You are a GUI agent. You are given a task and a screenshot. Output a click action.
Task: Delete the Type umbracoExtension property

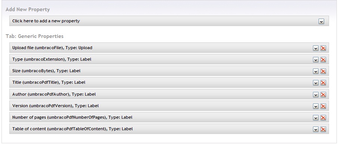(323, 60)
